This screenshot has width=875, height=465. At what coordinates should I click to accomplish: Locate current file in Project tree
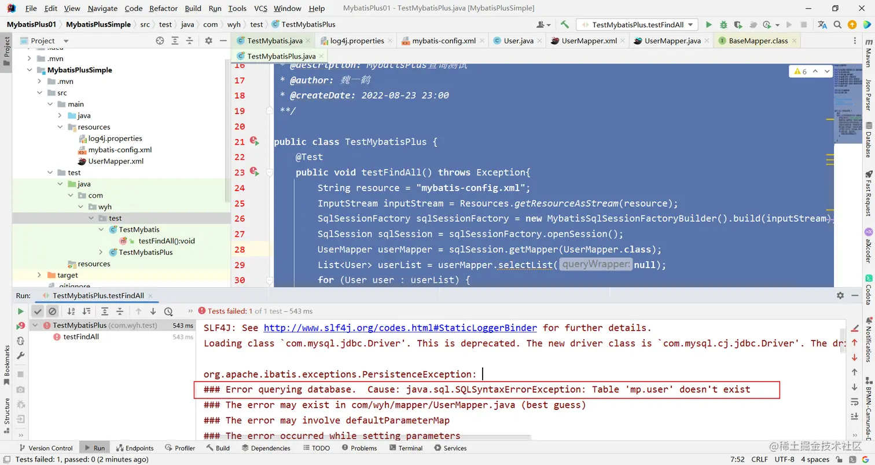click(160, 41)
